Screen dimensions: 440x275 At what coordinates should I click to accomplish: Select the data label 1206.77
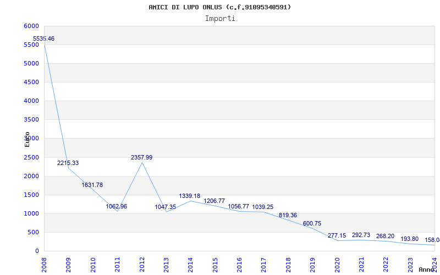(x=215, y=201)
